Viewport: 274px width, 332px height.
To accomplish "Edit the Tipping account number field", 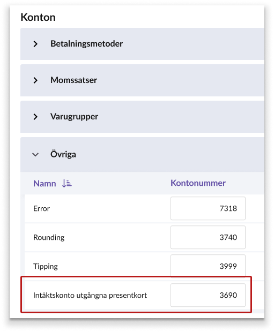I will [208, 266].
